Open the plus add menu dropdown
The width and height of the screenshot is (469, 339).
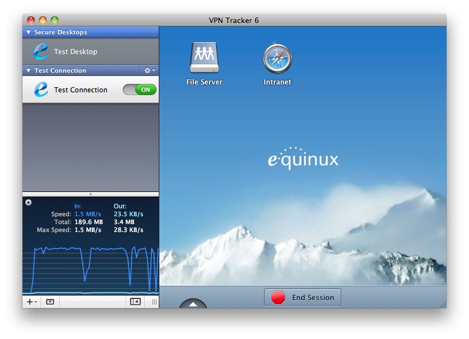point(31,302)
